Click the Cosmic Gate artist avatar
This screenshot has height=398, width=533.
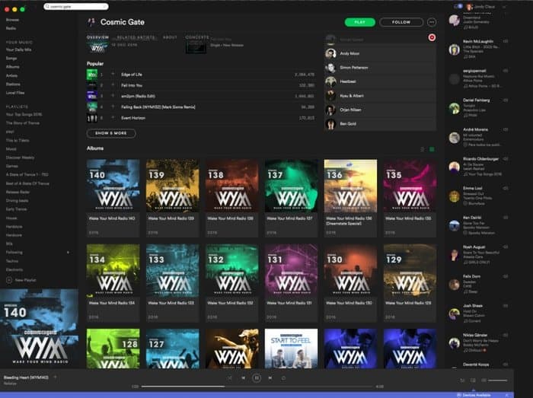pos(91,22)
